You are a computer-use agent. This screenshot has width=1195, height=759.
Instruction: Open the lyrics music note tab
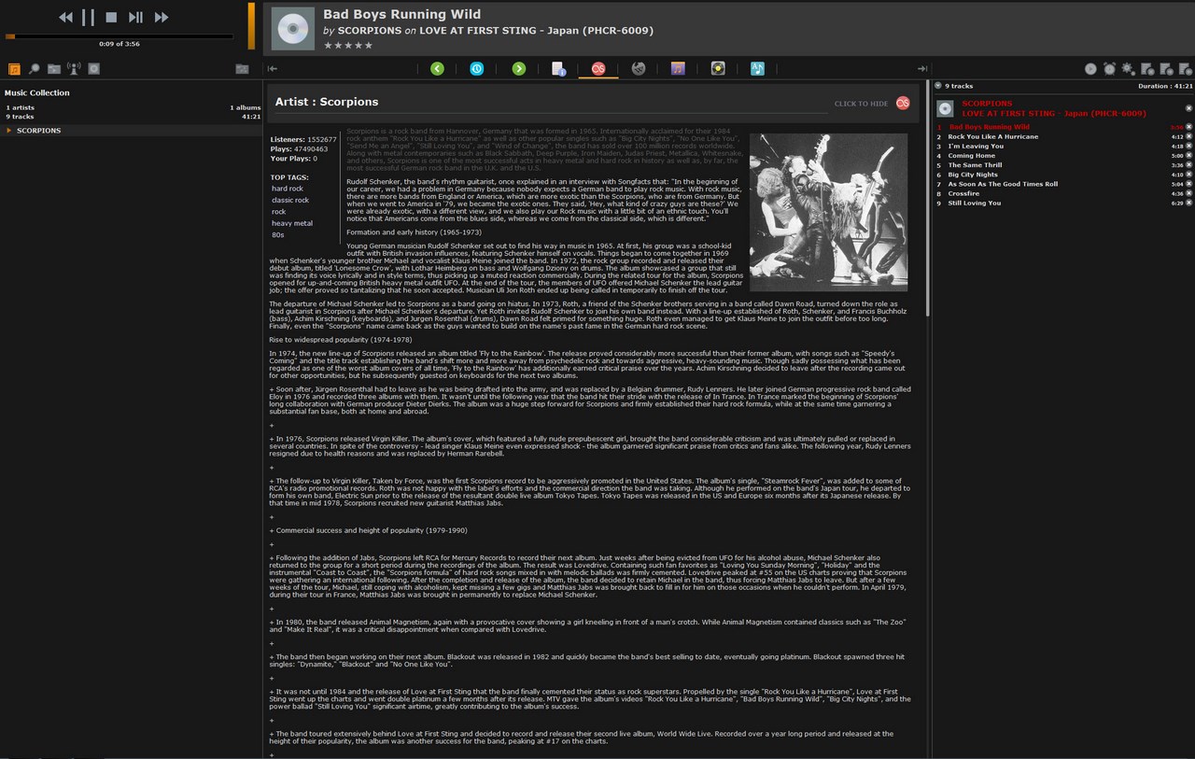(758, 68)
